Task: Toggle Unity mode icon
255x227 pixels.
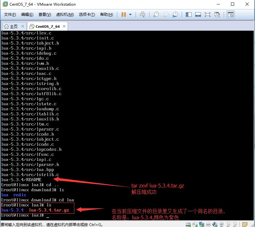Action: click(217, 15)
